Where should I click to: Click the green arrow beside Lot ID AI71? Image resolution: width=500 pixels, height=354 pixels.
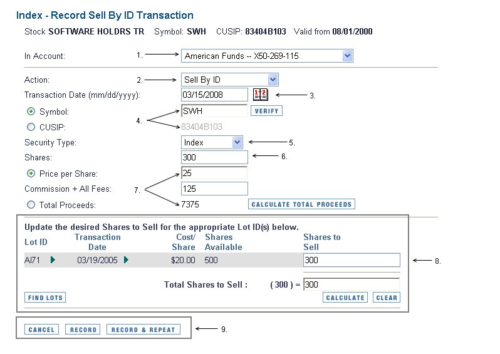coord(53,260)
